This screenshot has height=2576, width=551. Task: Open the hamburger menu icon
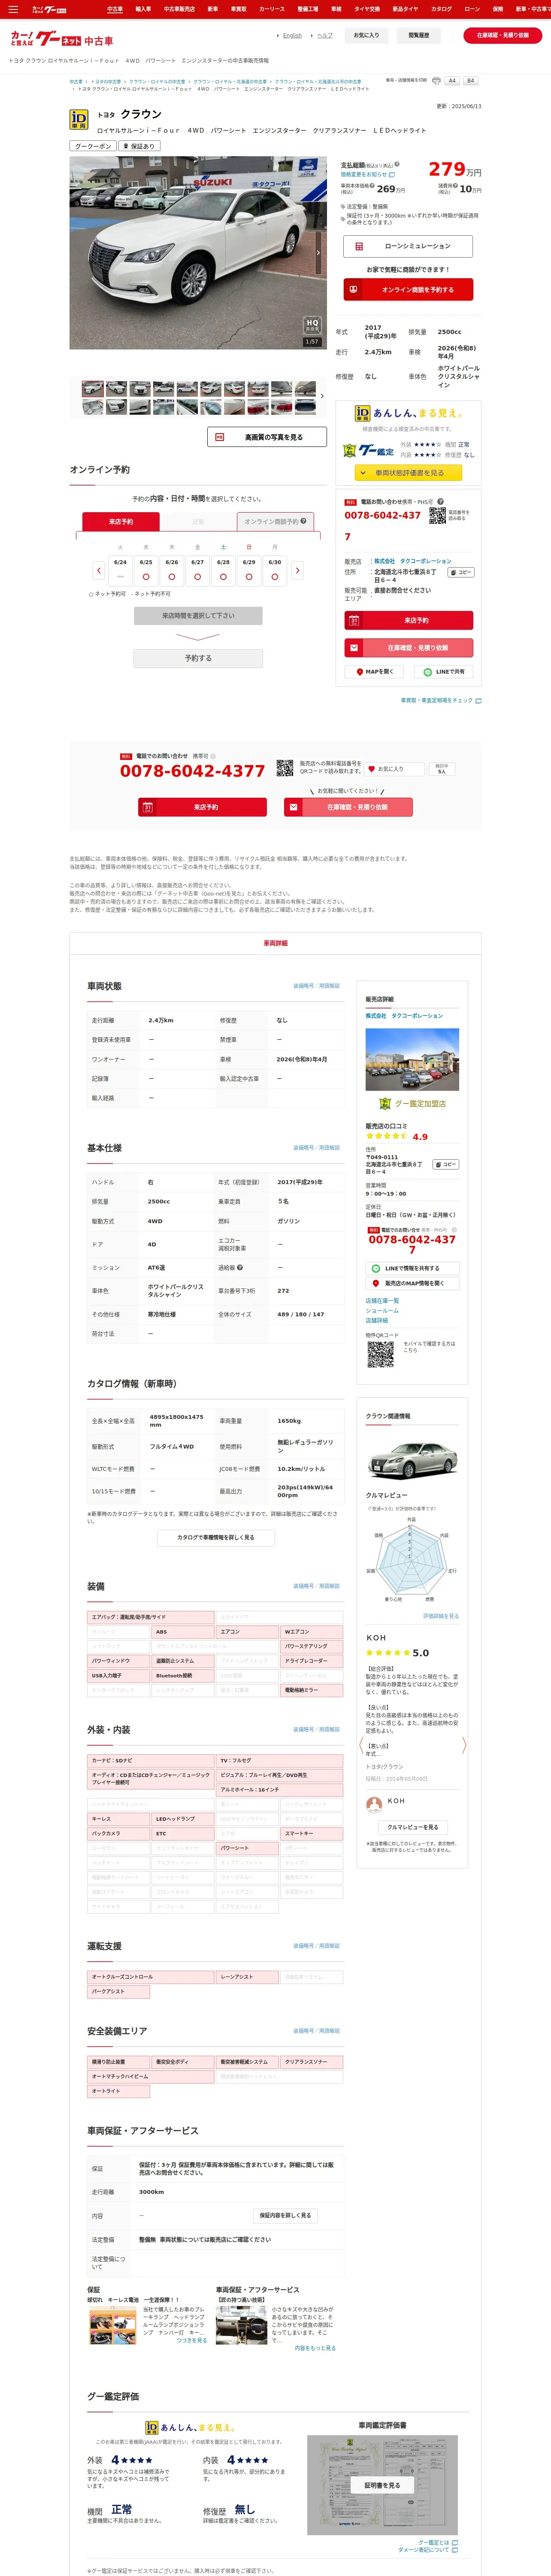[x=13, y=9]
